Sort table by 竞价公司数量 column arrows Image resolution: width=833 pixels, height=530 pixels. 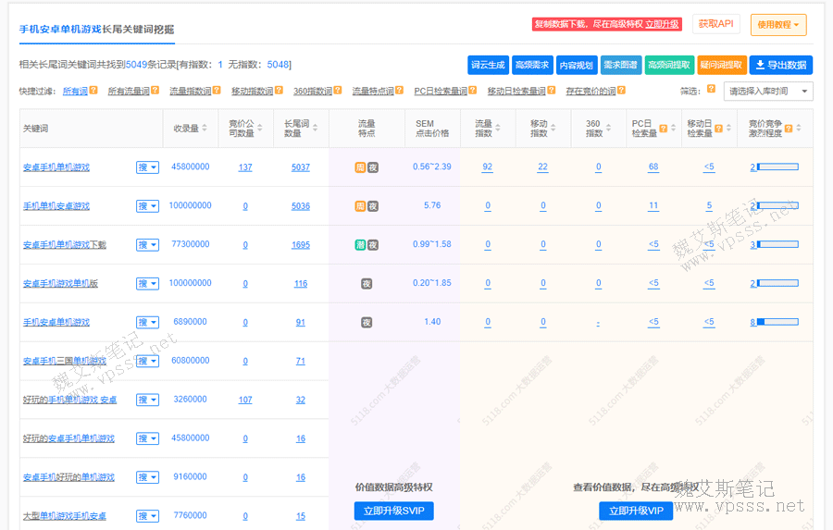pos(260,128)
